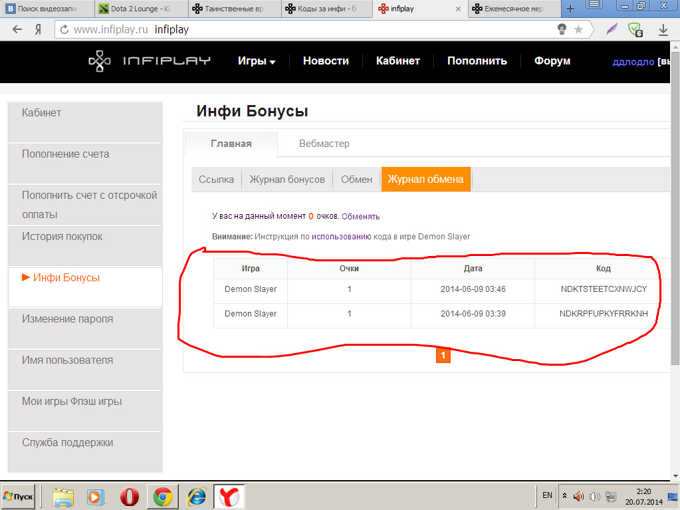Click pagination page 1 button

[443, 355]
